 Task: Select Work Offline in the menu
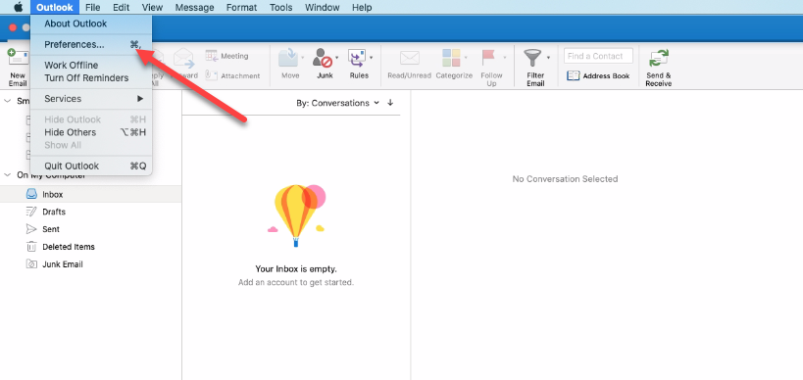pos(91,65)
